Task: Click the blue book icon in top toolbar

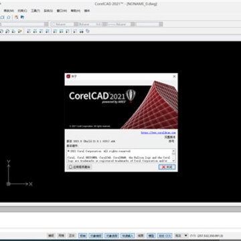Action: [x=22, y=17]
